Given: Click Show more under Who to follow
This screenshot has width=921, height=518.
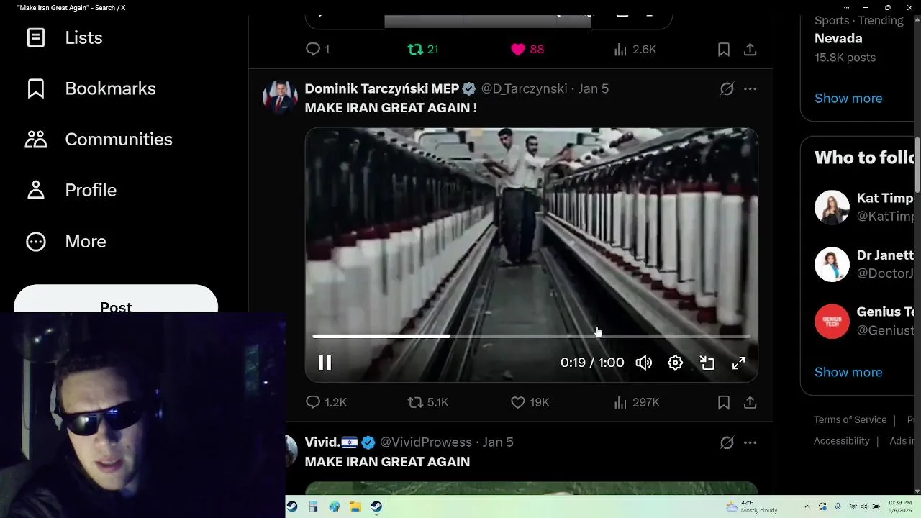Looking at the screenshot, I should [848, 372].
